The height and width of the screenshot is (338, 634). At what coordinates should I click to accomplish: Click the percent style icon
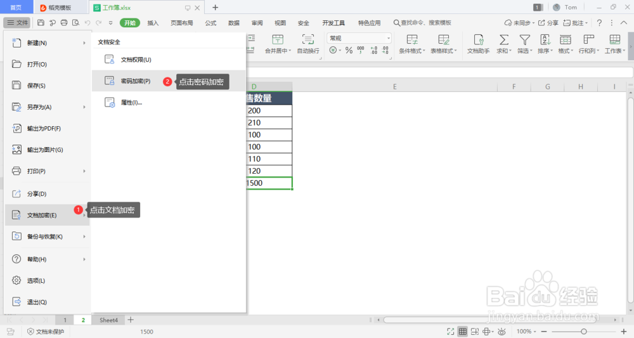click(x=349, y=51)
